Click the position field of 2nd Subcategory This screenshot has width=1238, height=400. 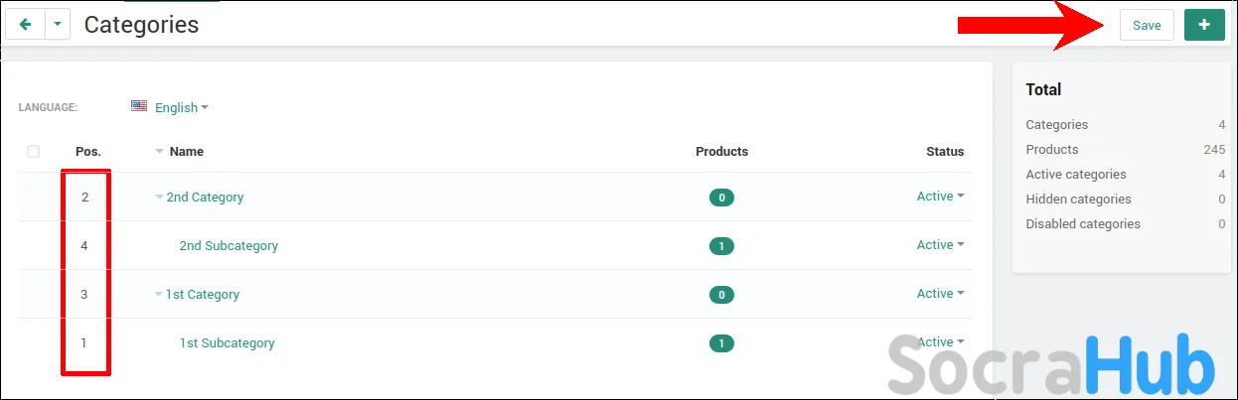(84, 246)
